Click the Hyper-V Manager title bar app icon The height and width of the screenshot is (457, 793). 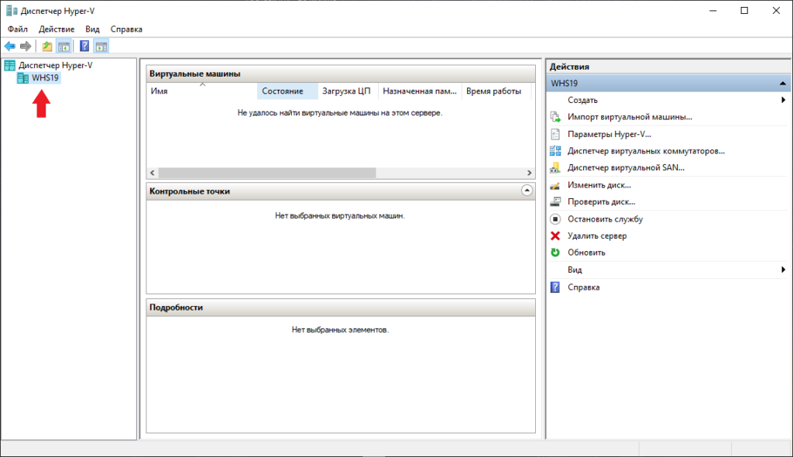[11, 11]
